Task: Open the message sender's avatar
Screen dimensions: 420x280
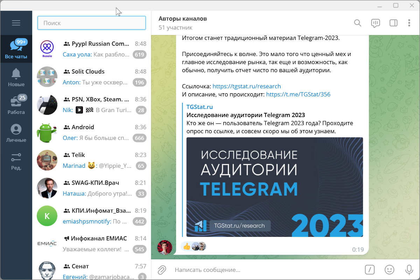Action: tap(164, 247)
